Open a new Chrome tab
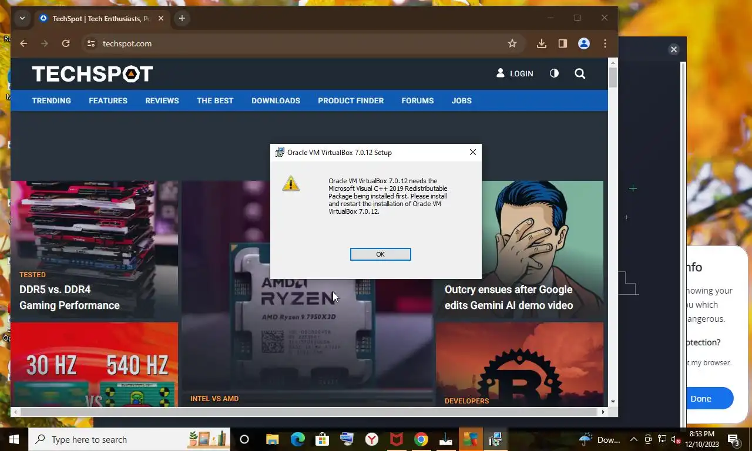The width and height of the screenshot is (752, 451). [x=182, y=18]
